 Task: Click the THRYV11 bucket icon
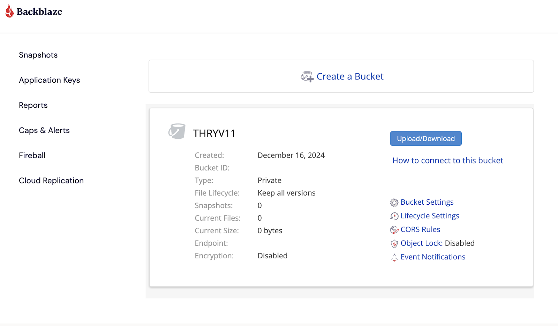click(177, 131)
